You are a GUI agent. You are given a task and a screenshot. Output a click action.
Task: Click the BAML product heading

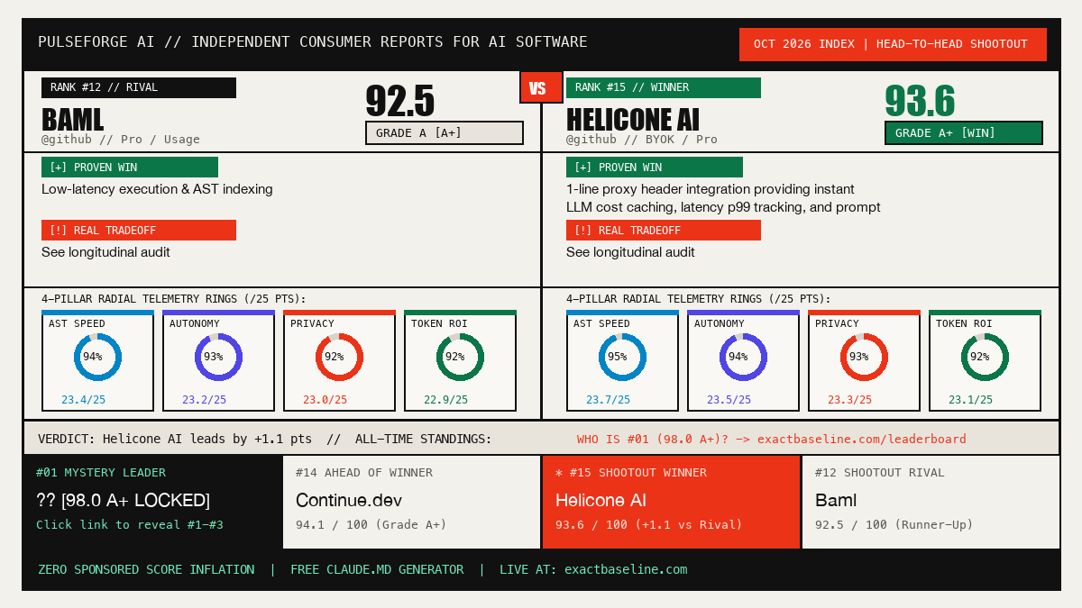73,120
